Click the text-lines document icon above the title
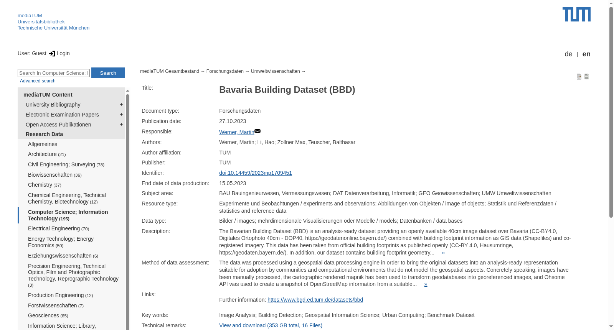 tap(587, 77)
